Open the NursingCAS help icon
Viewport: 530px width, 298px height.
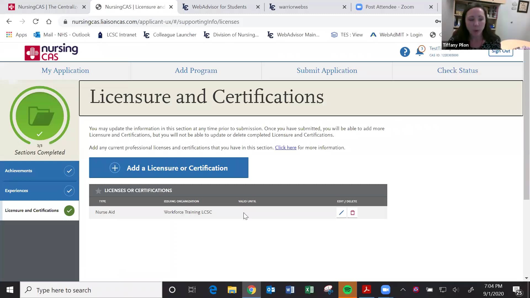click(x=405, y=52)
